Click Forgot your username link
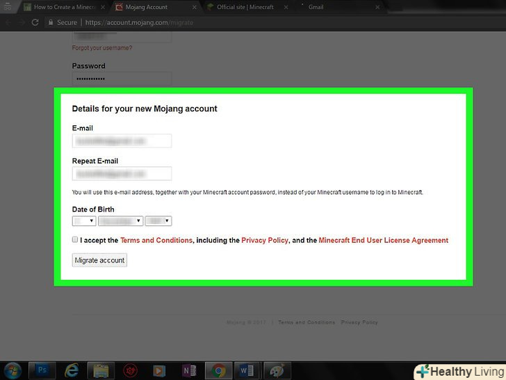Viewport: 506px width, 380px height. (102, 48)
